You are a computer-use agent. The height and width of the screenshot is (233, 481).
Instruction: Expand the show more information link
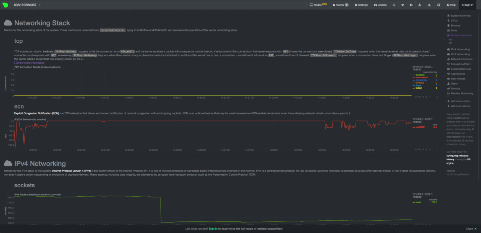tap(29, 63)
